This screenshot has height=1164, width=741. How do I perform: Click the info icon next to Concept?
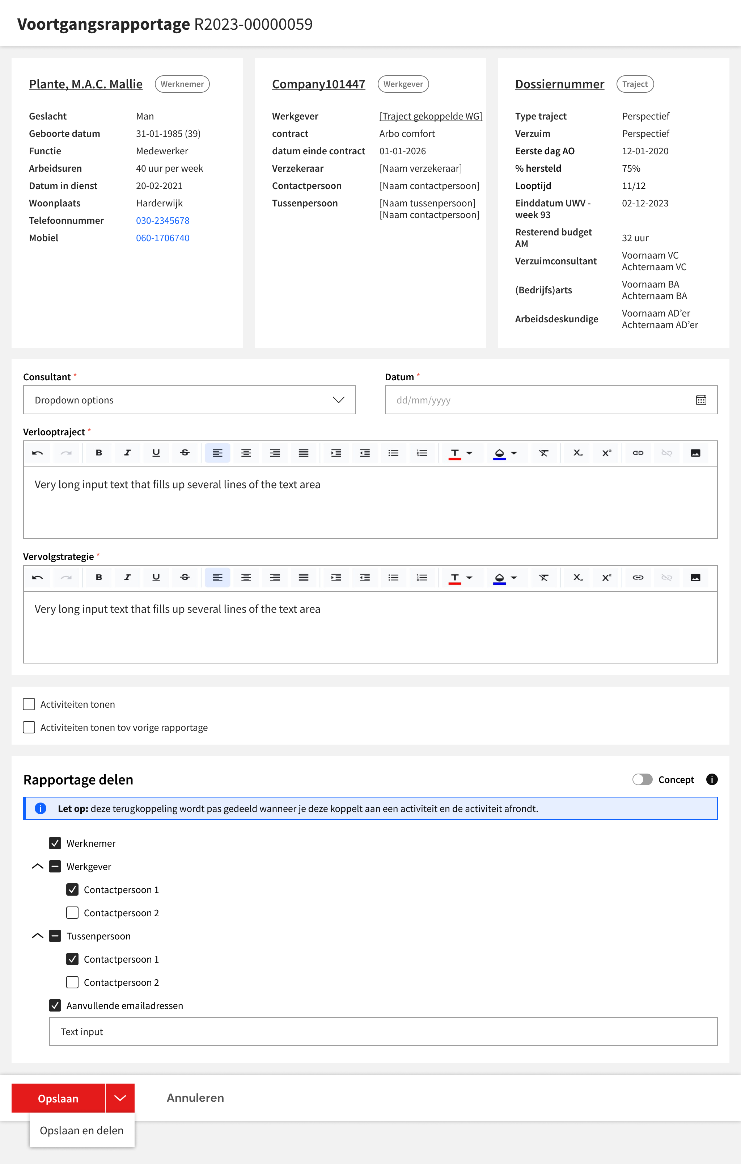coord(712,779)
